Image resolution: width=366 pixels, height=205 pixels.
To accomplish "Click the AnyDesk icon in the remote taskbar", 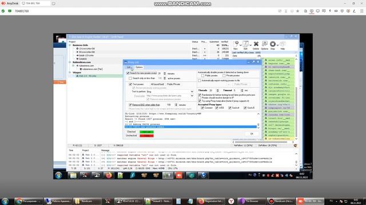I will [179, 175].
